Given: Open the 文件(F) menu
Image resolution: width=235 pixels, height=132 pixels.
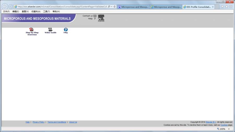Looking at the screenshot, I should coord(6,11).
